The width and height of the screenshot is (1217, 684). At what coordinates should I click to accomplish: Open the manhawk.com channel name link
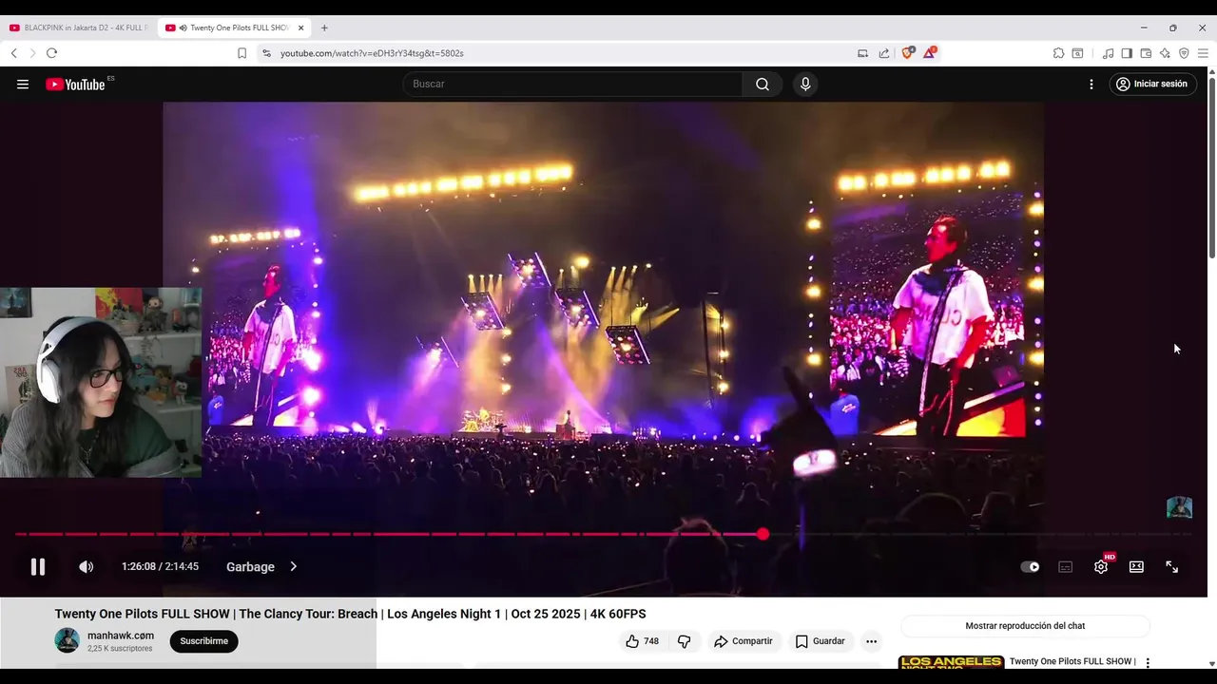coord(121,636)
